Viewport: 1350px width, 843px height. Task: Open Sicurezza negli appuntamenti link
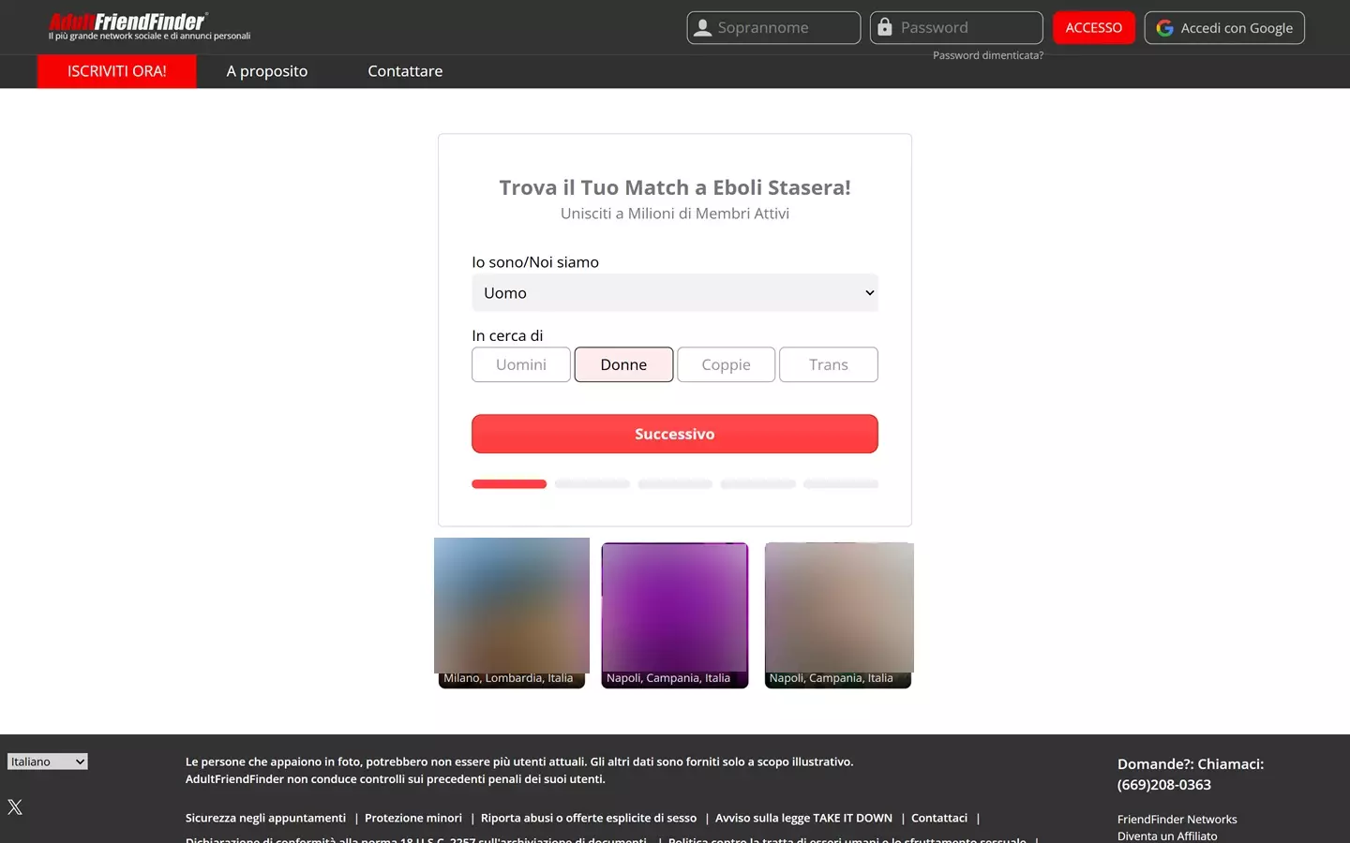[265, 818]
